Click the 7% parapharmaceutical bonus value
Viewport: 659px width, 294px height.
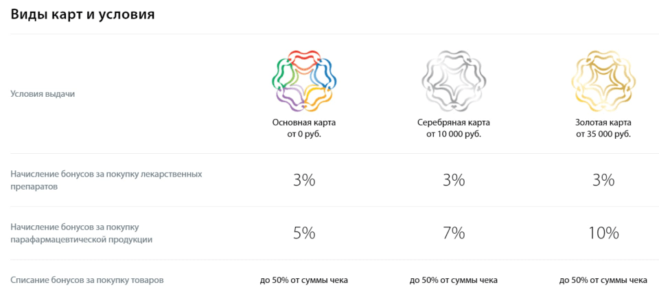[453, 233]
